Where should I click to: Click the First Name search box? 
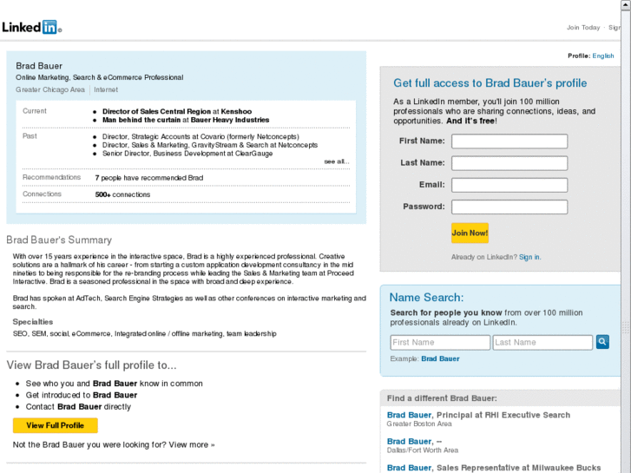440,342
